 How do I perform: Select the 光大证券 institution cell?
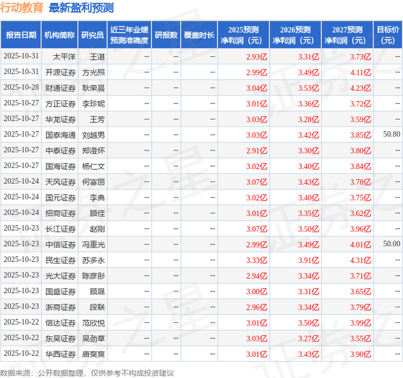point(60,276)
